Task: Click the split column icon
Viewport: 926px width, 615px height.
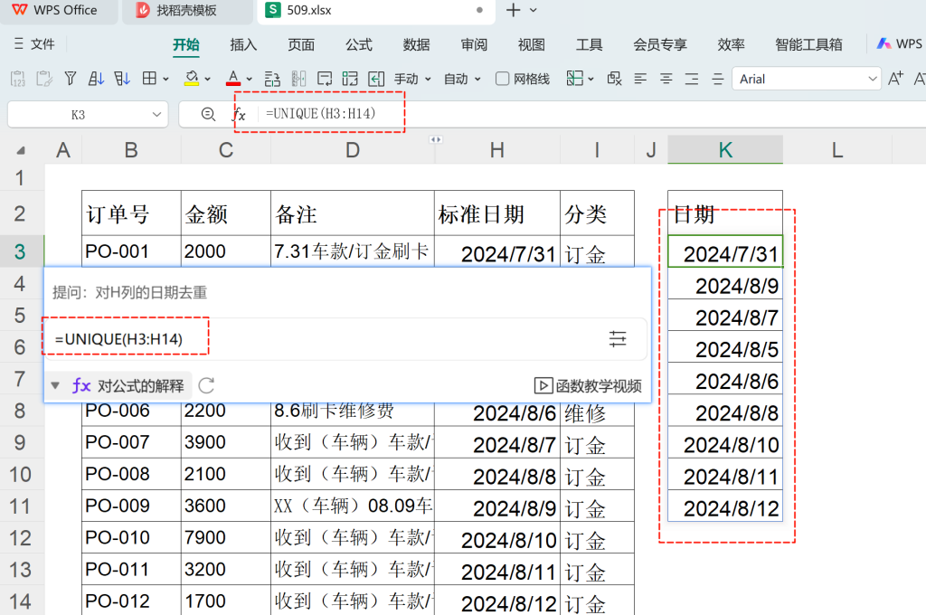Action: pos(298,79)
